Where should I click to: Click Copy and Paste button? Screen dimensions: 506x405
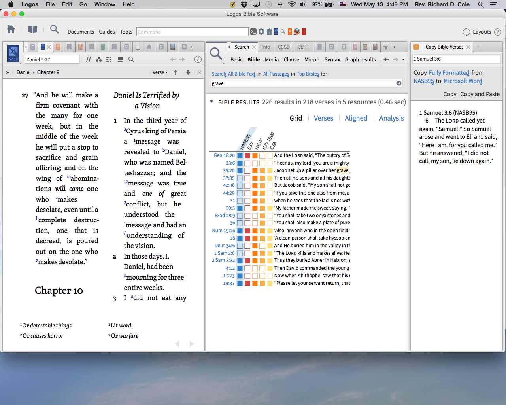pos(480,94)
